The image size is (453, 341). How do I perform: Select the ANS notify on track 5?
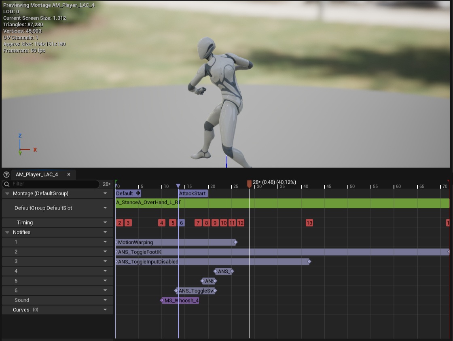(x=209, y=281)
